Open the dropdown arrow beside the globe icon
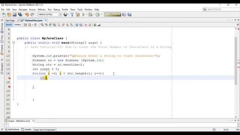The height and width of the screenshot is (135, 240). [69, 14]
